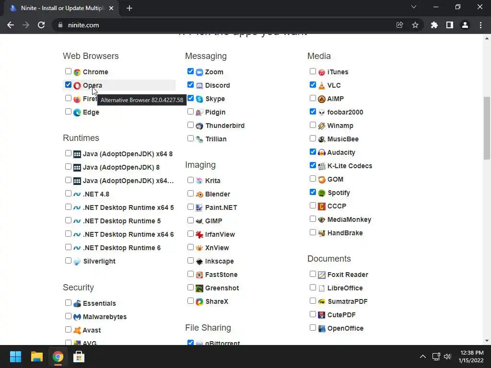The height and width of the screenshot is (368, 491).
Task: Expand hidden system tray icons
Action: pos(423,356)
